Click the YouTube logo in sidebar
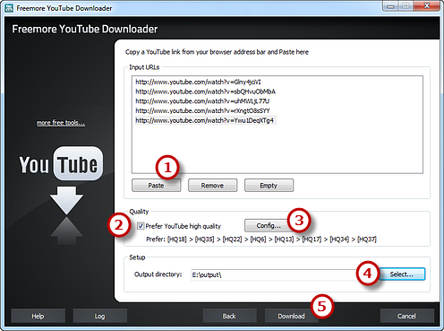Image resolution: width=444 pixels, height=331 pixels. pyautogui.click(x=61, y=164)
